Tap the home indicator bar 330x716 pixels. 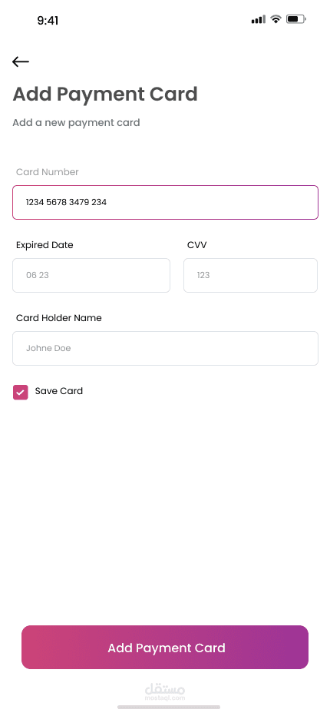[x=168, y=707]
